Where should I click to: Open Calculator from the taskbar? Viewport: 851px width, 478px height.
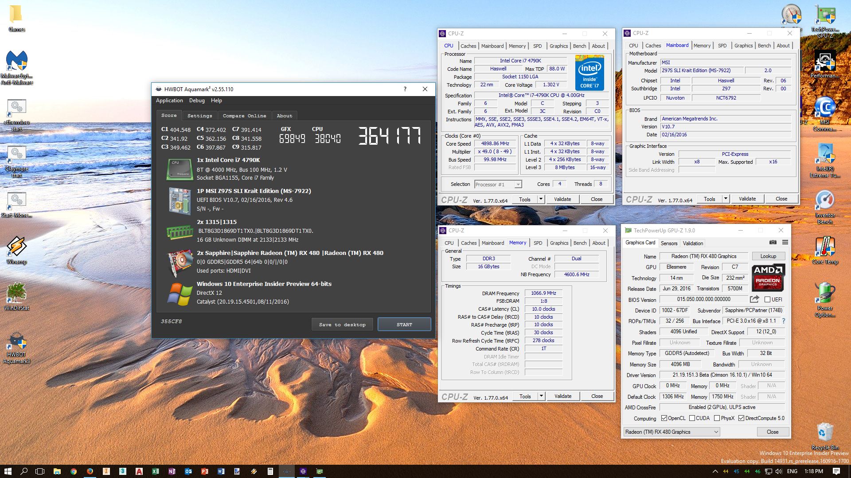coord(270,471)
